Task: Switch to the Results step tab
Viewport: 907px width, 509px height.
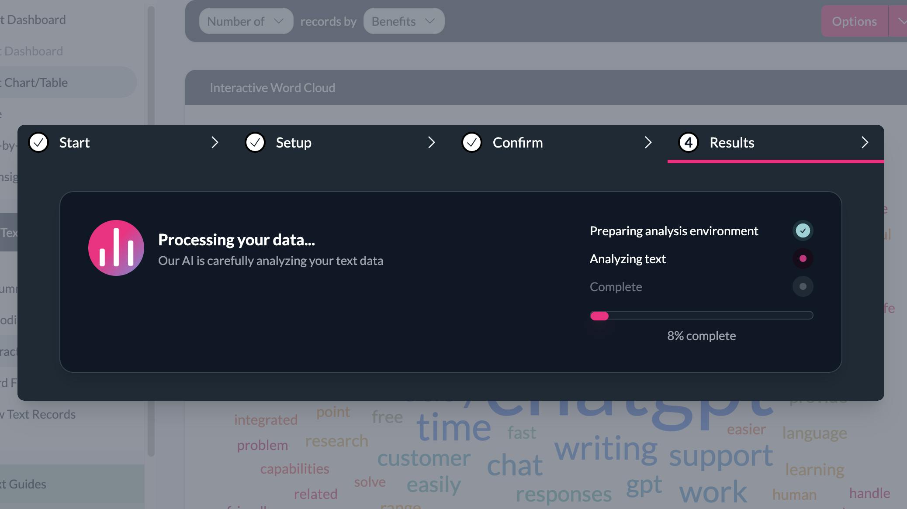Action: point(732,142)
